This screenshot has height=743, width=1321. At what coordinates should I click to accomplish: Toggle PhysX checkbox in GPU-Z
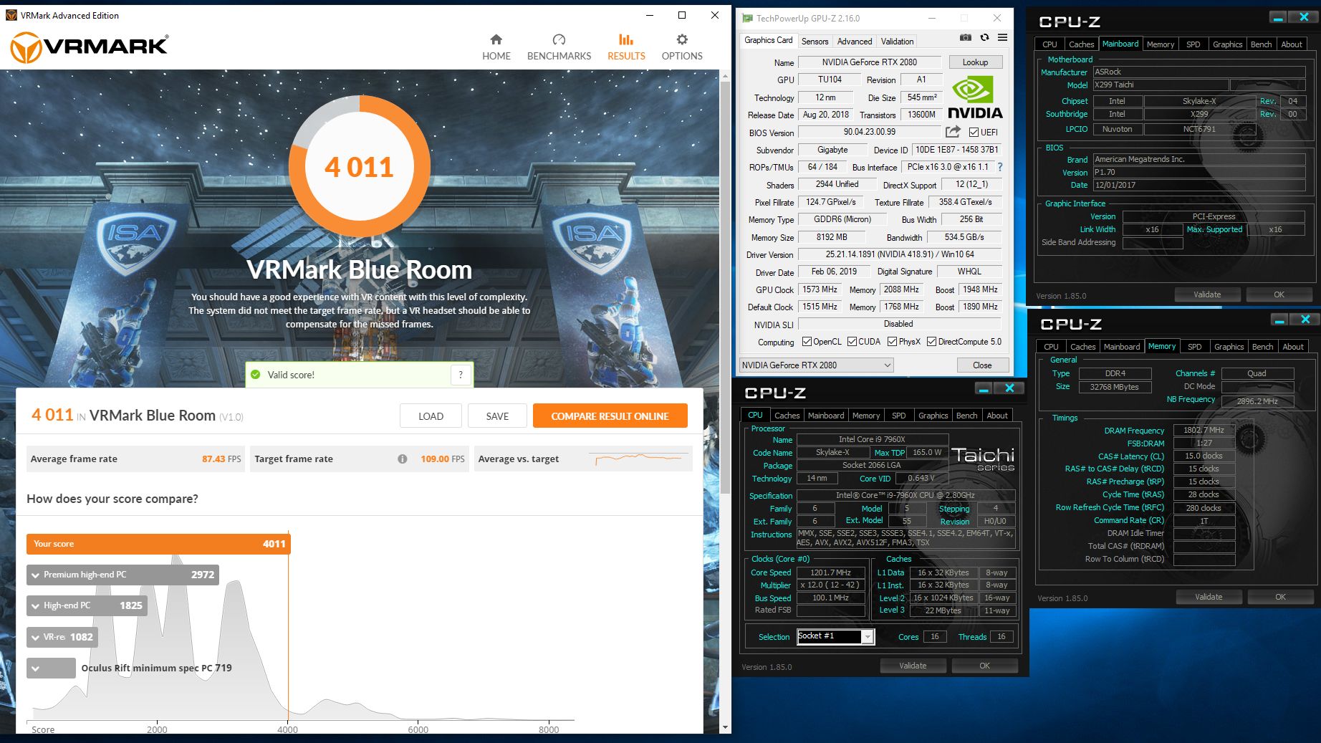892,342
